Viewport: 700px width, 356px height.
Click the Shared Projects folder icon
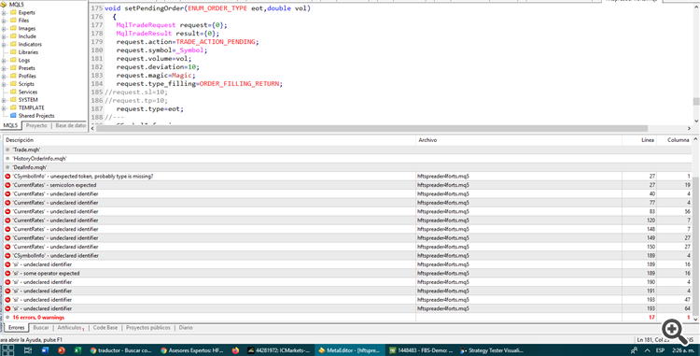coord(13,116)
